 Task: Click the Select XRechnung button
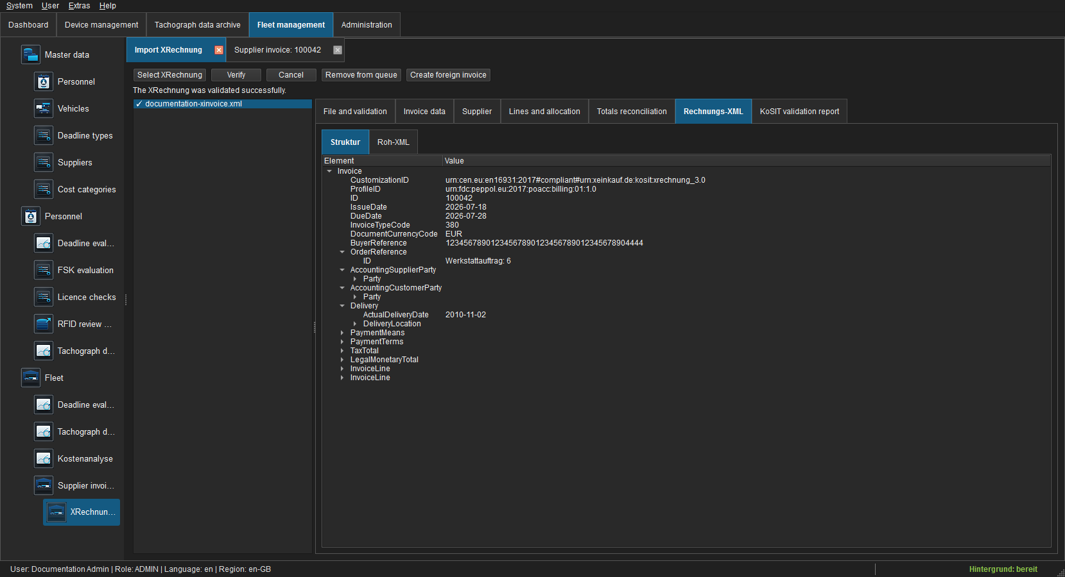click(169, 75)
